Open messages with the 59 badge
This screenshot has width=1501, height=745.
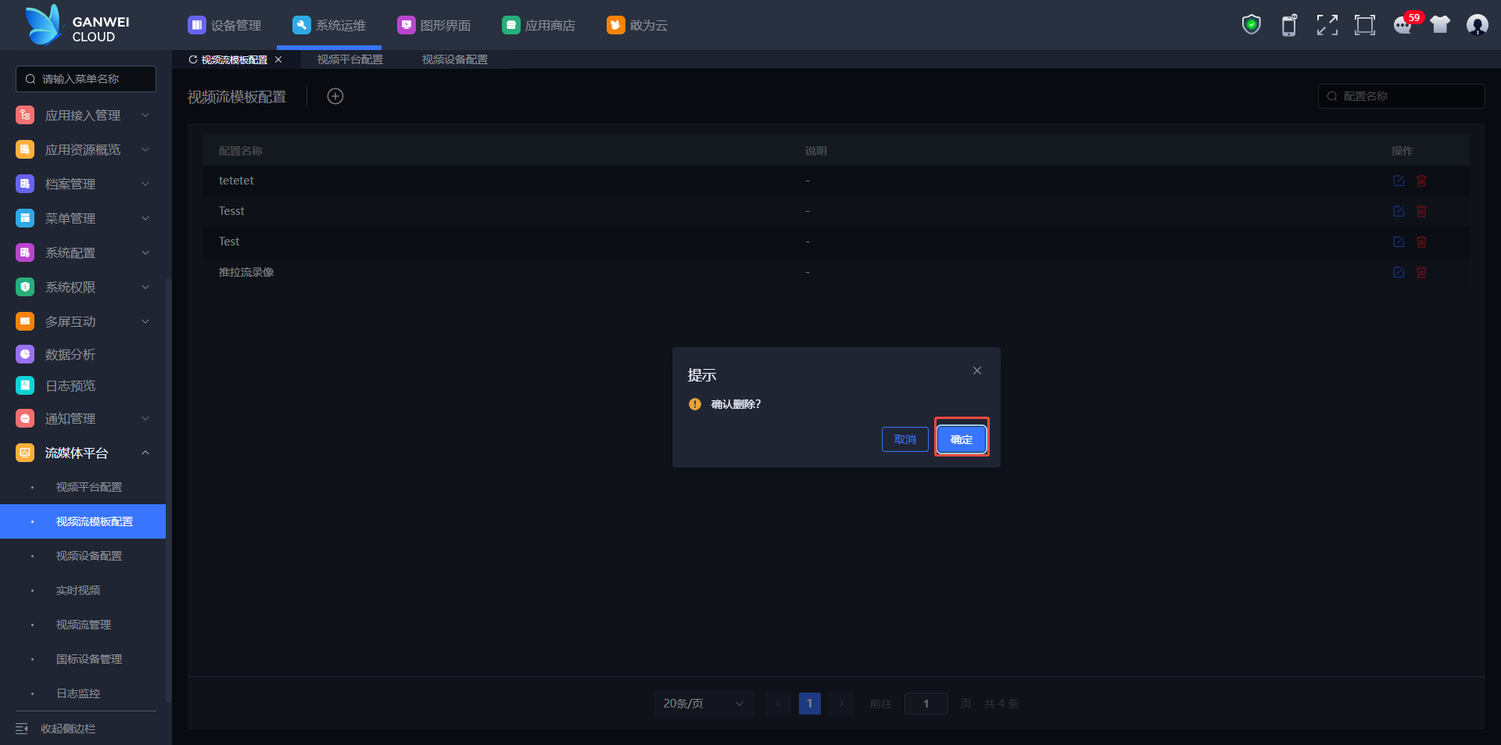point(1404,25)
